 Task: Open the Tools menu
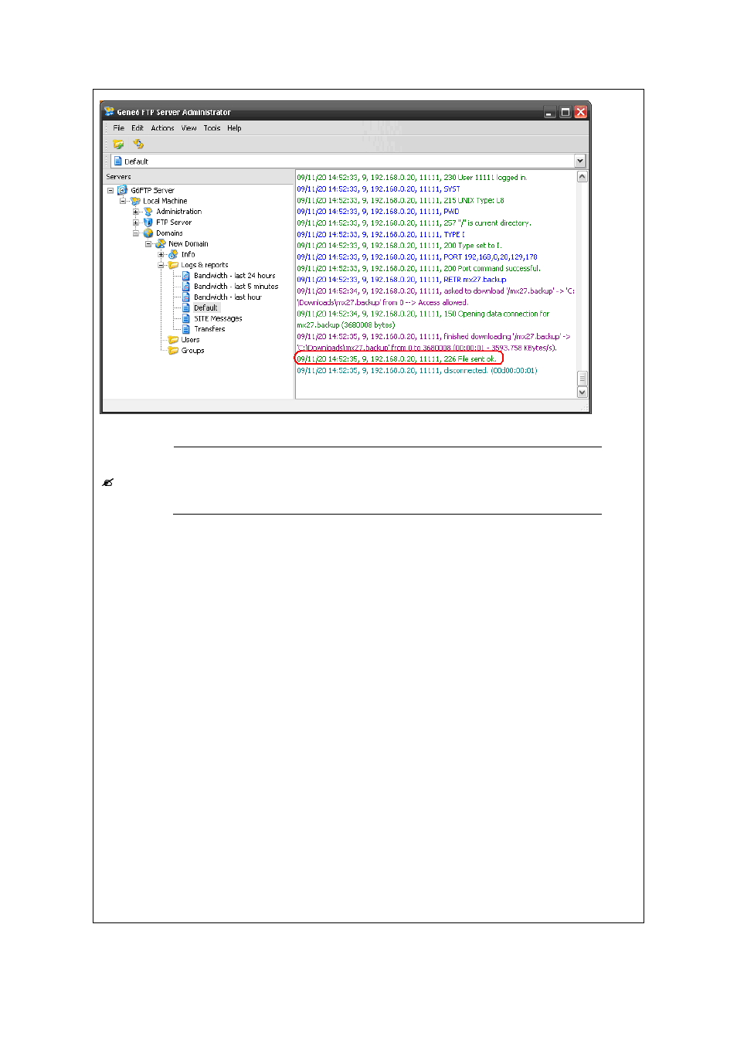click(212, 128)
